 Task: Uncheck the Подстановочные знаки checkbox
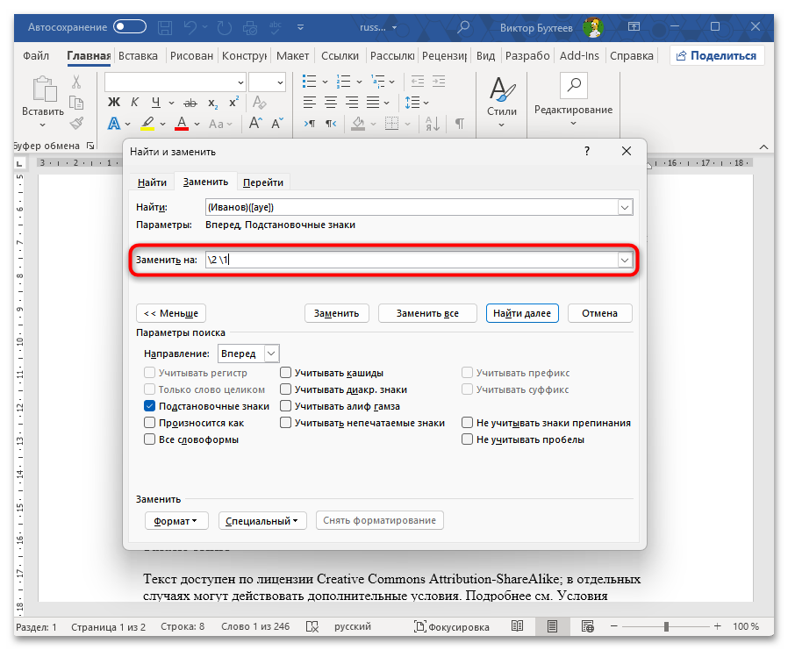tap(150, 406)
